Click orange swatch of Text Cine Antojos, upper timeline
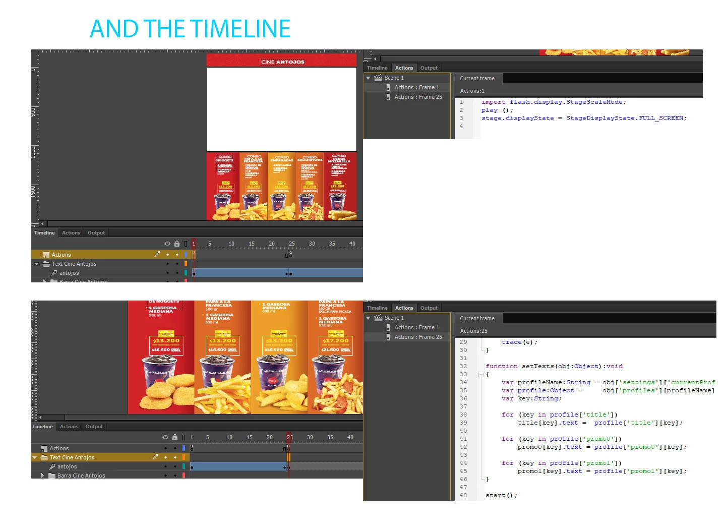726x532 pixels. point(186,264)
